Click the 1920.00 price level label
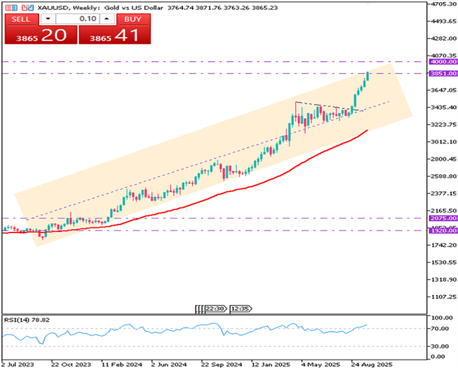458x368 pixels. (443, 230)
